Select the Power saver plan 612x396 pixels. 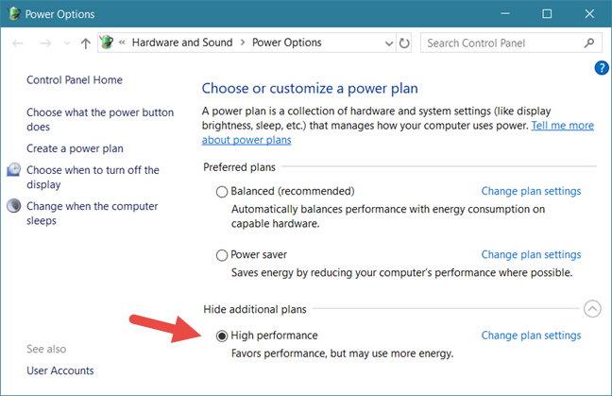222,255
